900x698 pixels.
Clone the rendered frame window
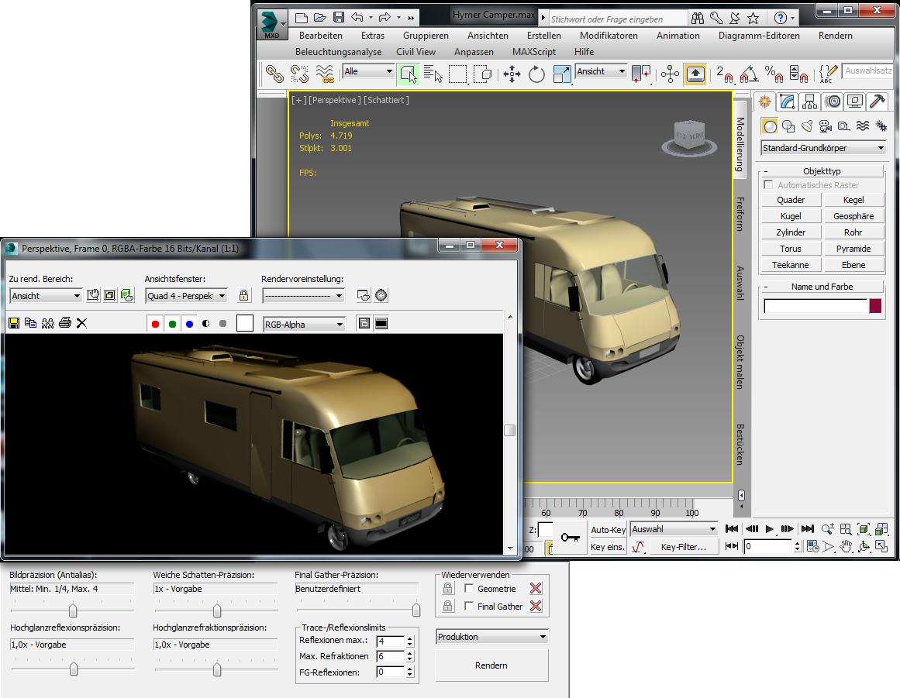[x=47, y=323]
